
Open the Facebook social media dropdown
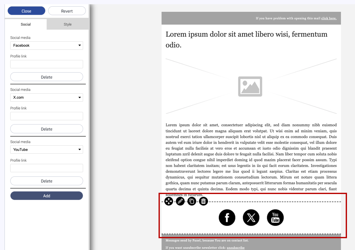47,45
